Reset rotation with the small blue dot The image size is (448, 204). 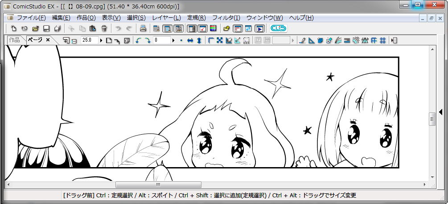click(x=181, y=40)
